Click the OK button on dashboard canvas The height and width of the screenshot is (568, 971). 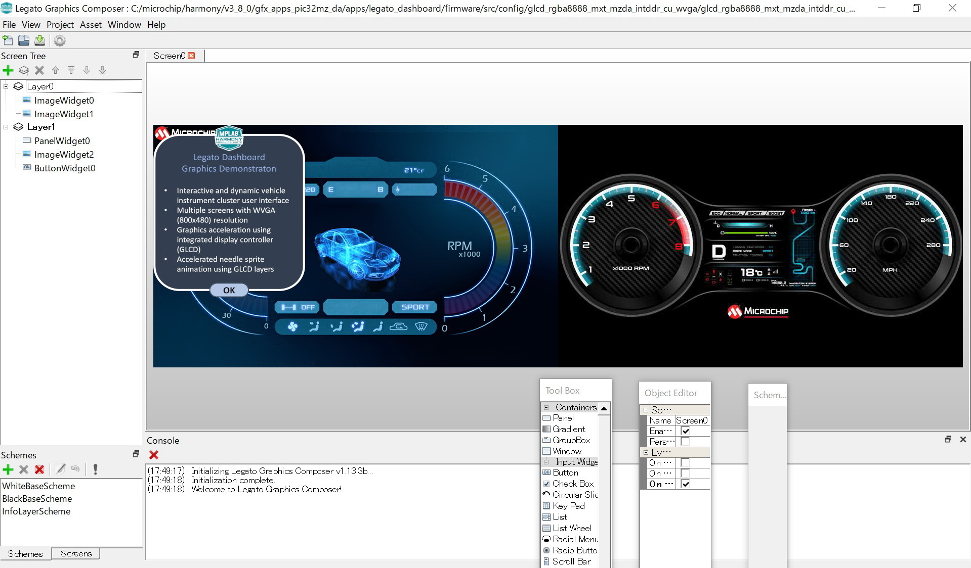(x=229, y=290)
